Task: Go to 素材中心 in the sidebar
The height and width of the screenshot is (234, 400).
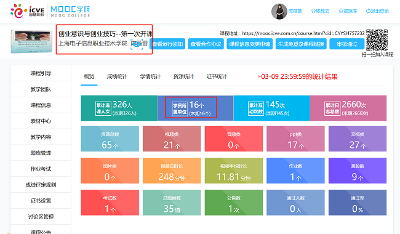Action: [x=41, y=121]
